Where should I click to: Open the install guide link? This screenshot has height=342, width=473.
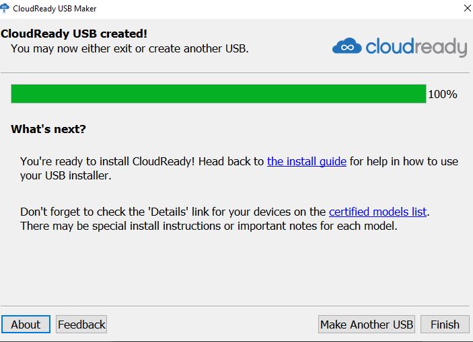coord(306,161)
